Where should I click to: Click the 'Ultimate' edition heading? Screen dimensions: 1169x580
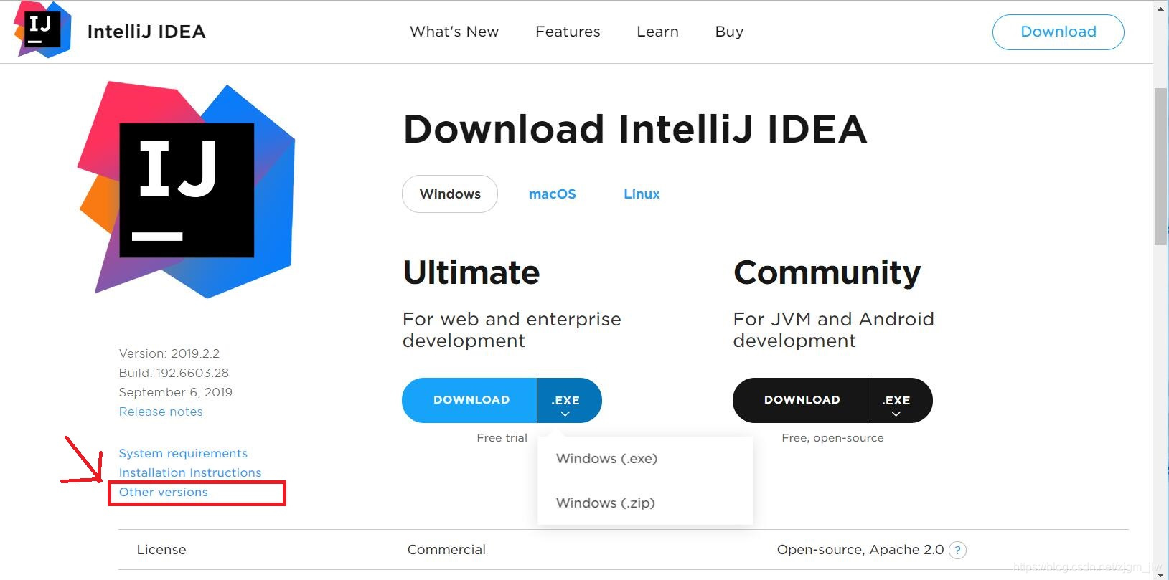pyautogui.click(x=471, y=272)
